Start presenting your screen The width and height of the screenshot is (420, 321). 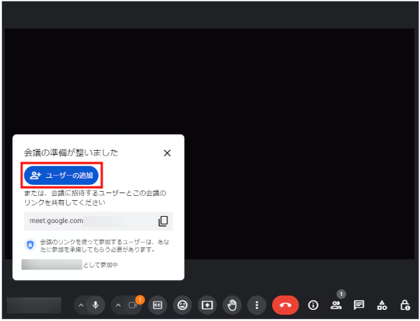[207, 305]
